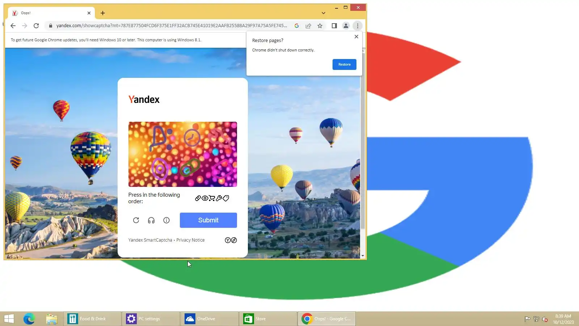Open a new Chrome tab
The image size is (579, 326).
103,13
